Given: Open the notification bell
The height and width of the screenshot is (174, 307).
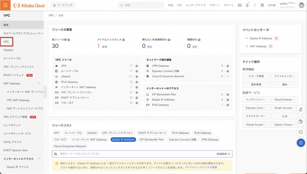Looking at the screenshot, I should (x=247, y=5).
